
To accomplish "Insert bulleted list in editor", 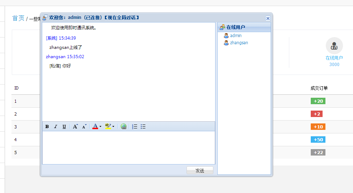I will click(143, 127).
